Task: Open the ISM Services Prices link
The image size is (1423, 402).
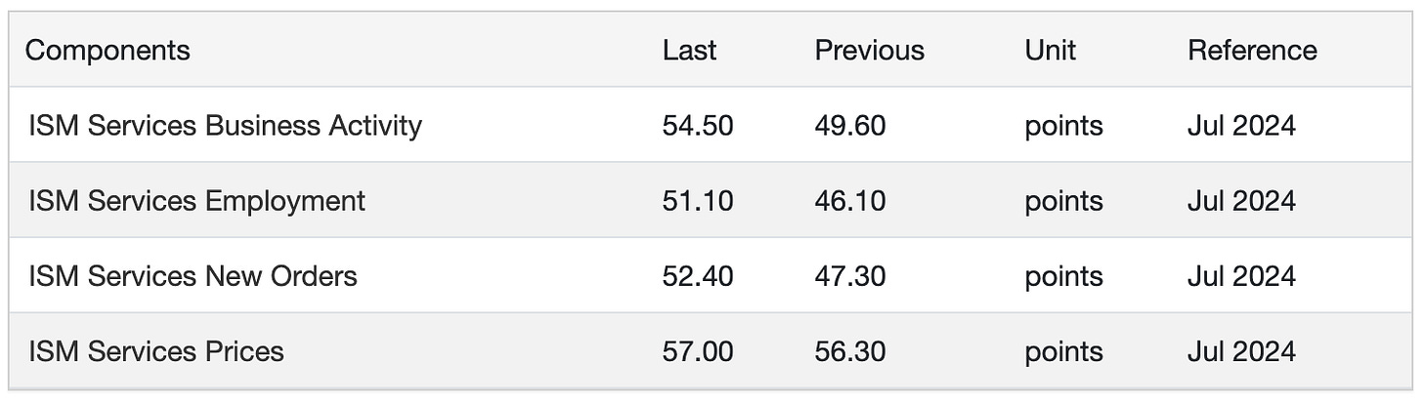Action: (x=156, y=351)
